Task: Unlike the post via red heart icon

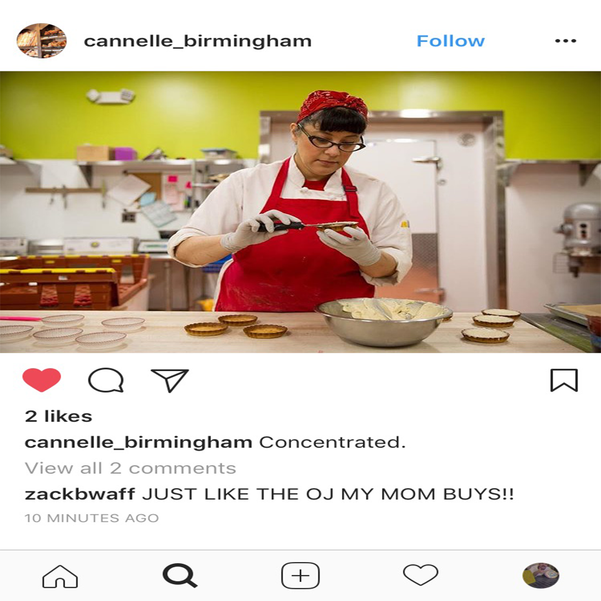Action: coord(41,380)
